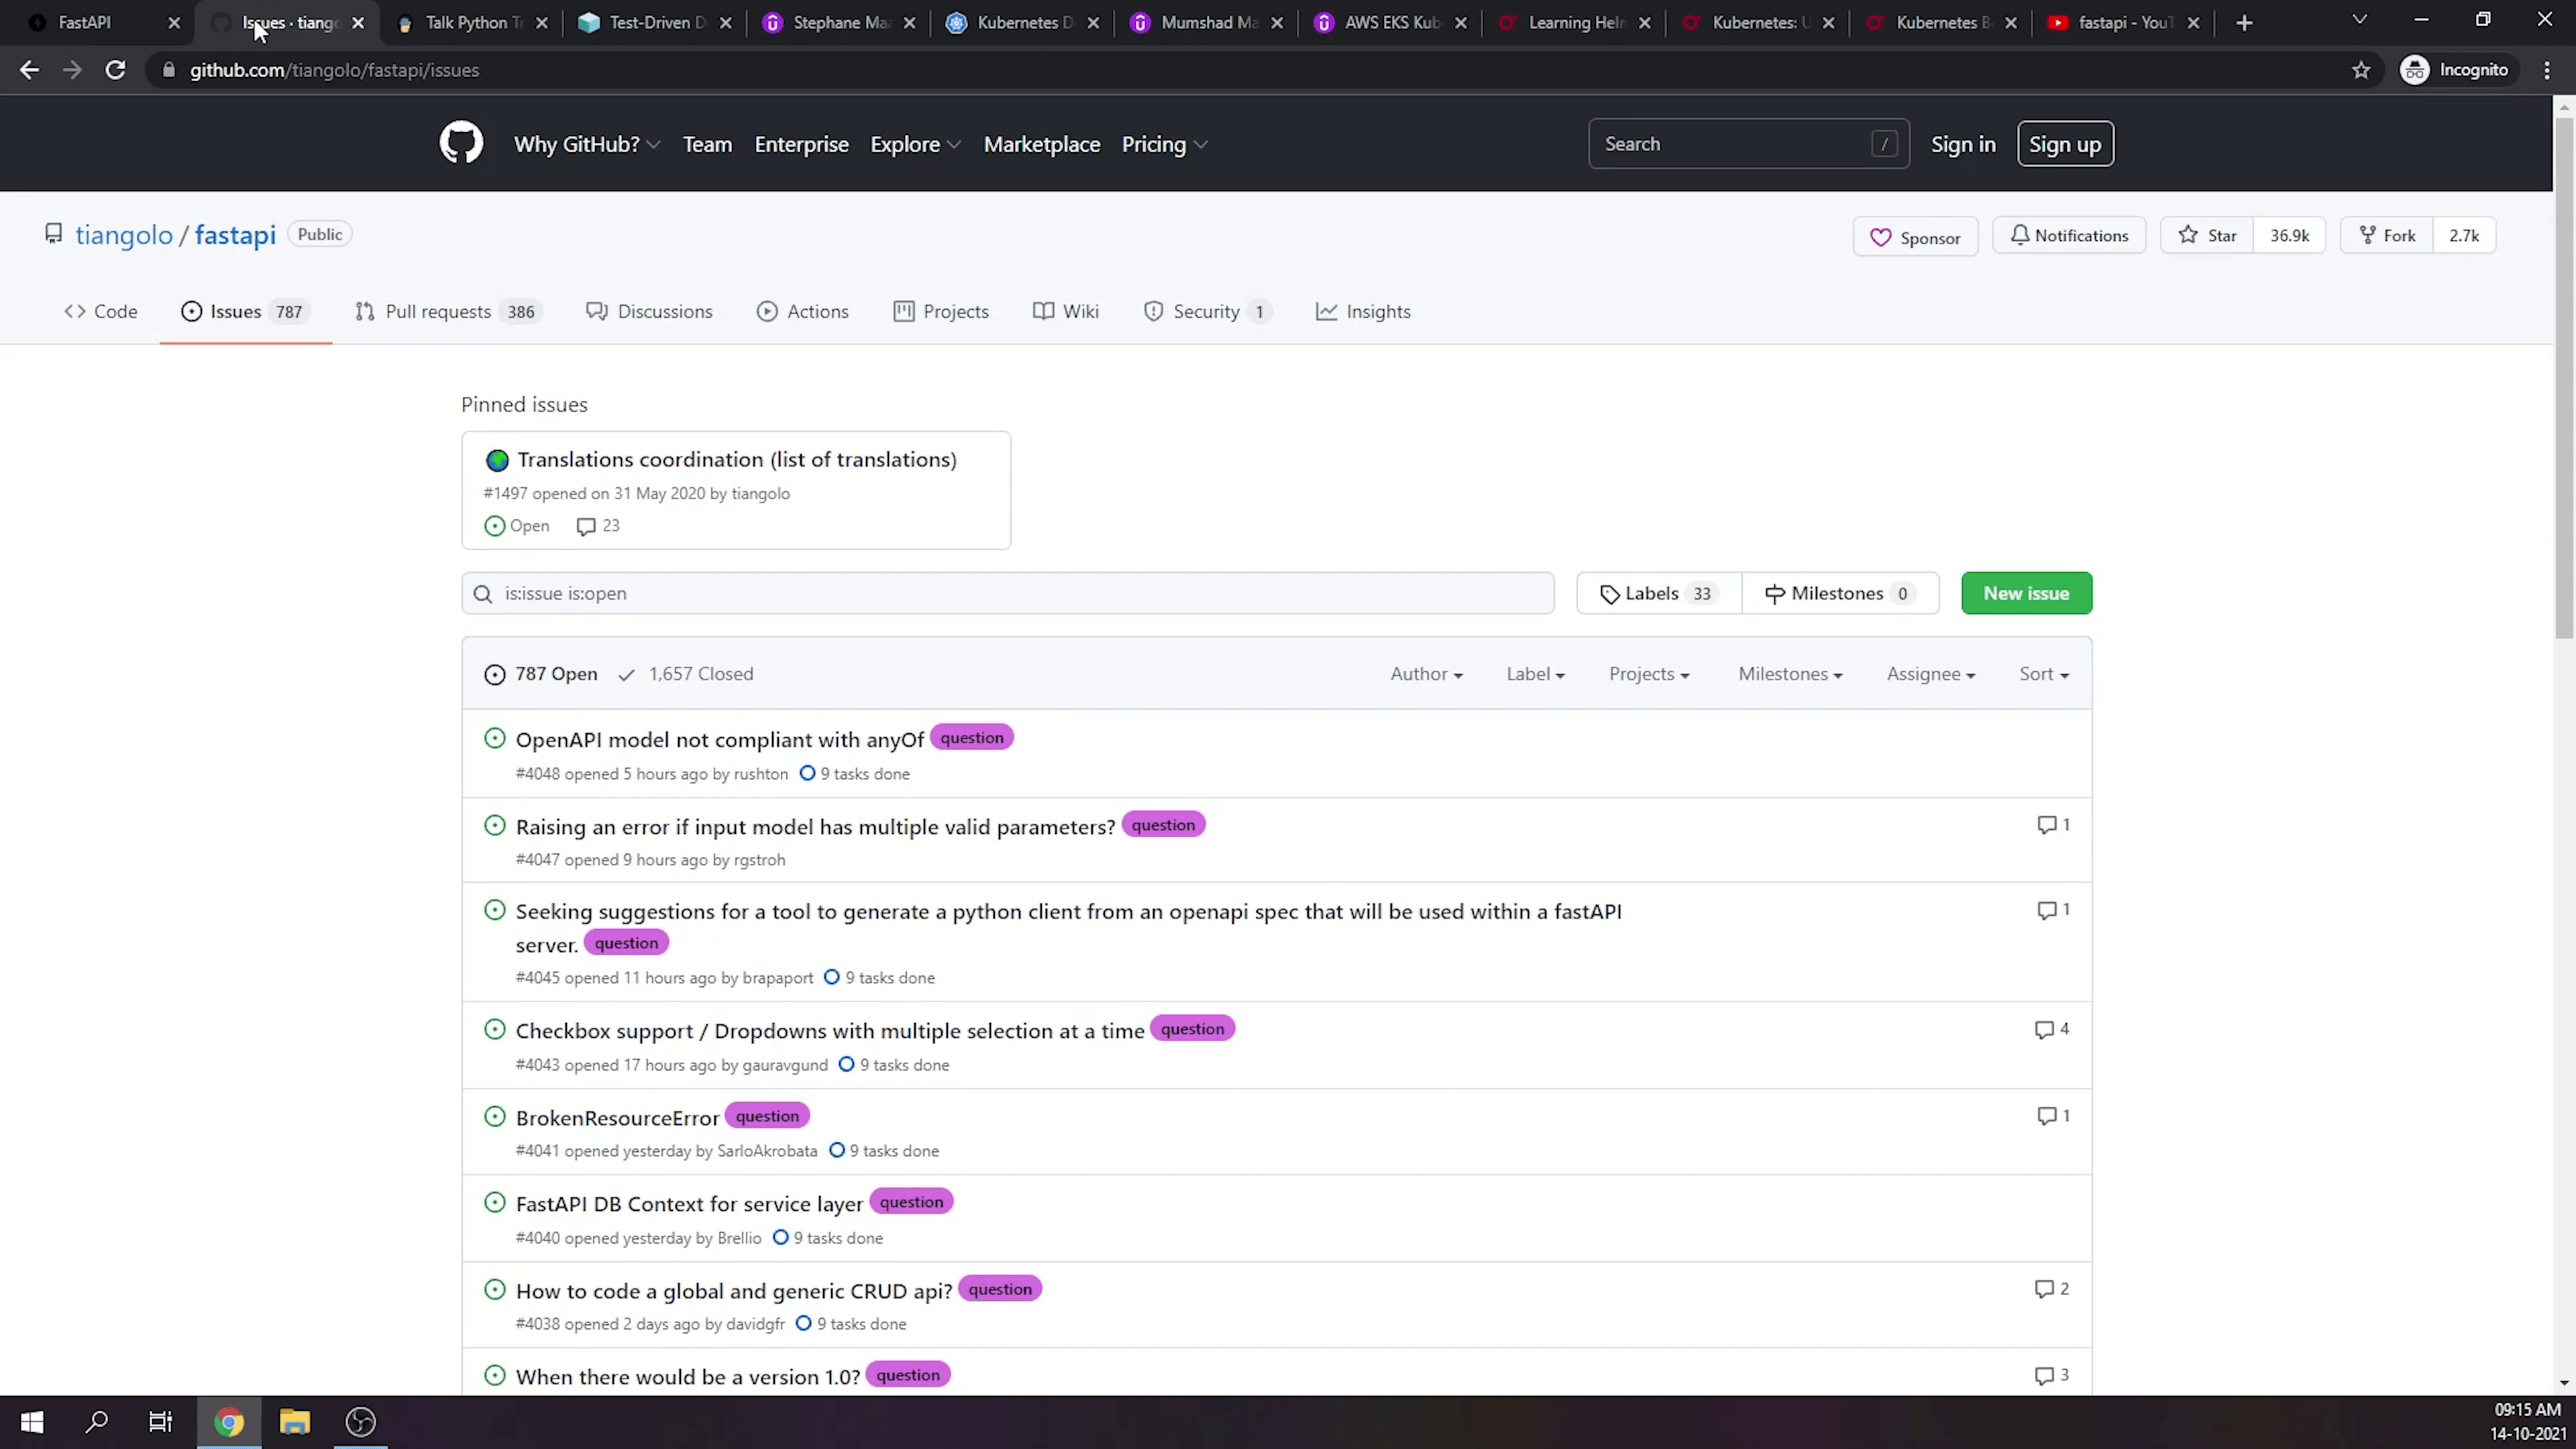Click the green New issue button
Image resolution: width=2576 pixels, height=1449 pixels.
[x=2026, y=593]
